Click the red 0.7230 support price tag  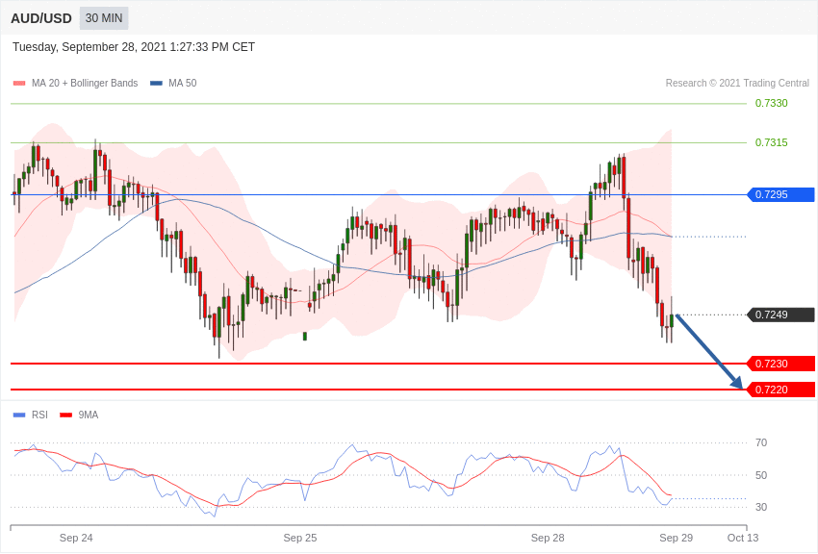(781, 364)
